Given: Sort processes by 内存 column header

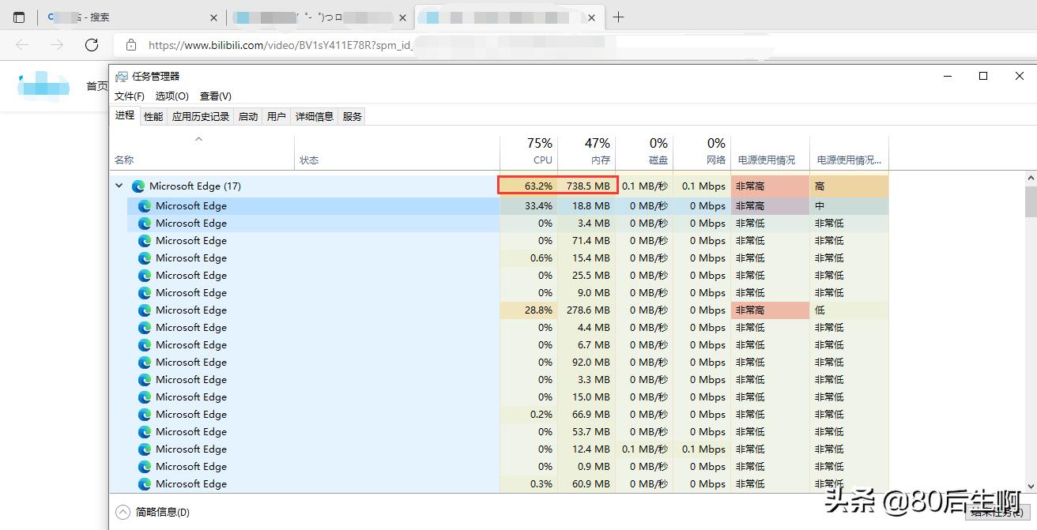Looking at the screenshot, I should click(587, 151).
